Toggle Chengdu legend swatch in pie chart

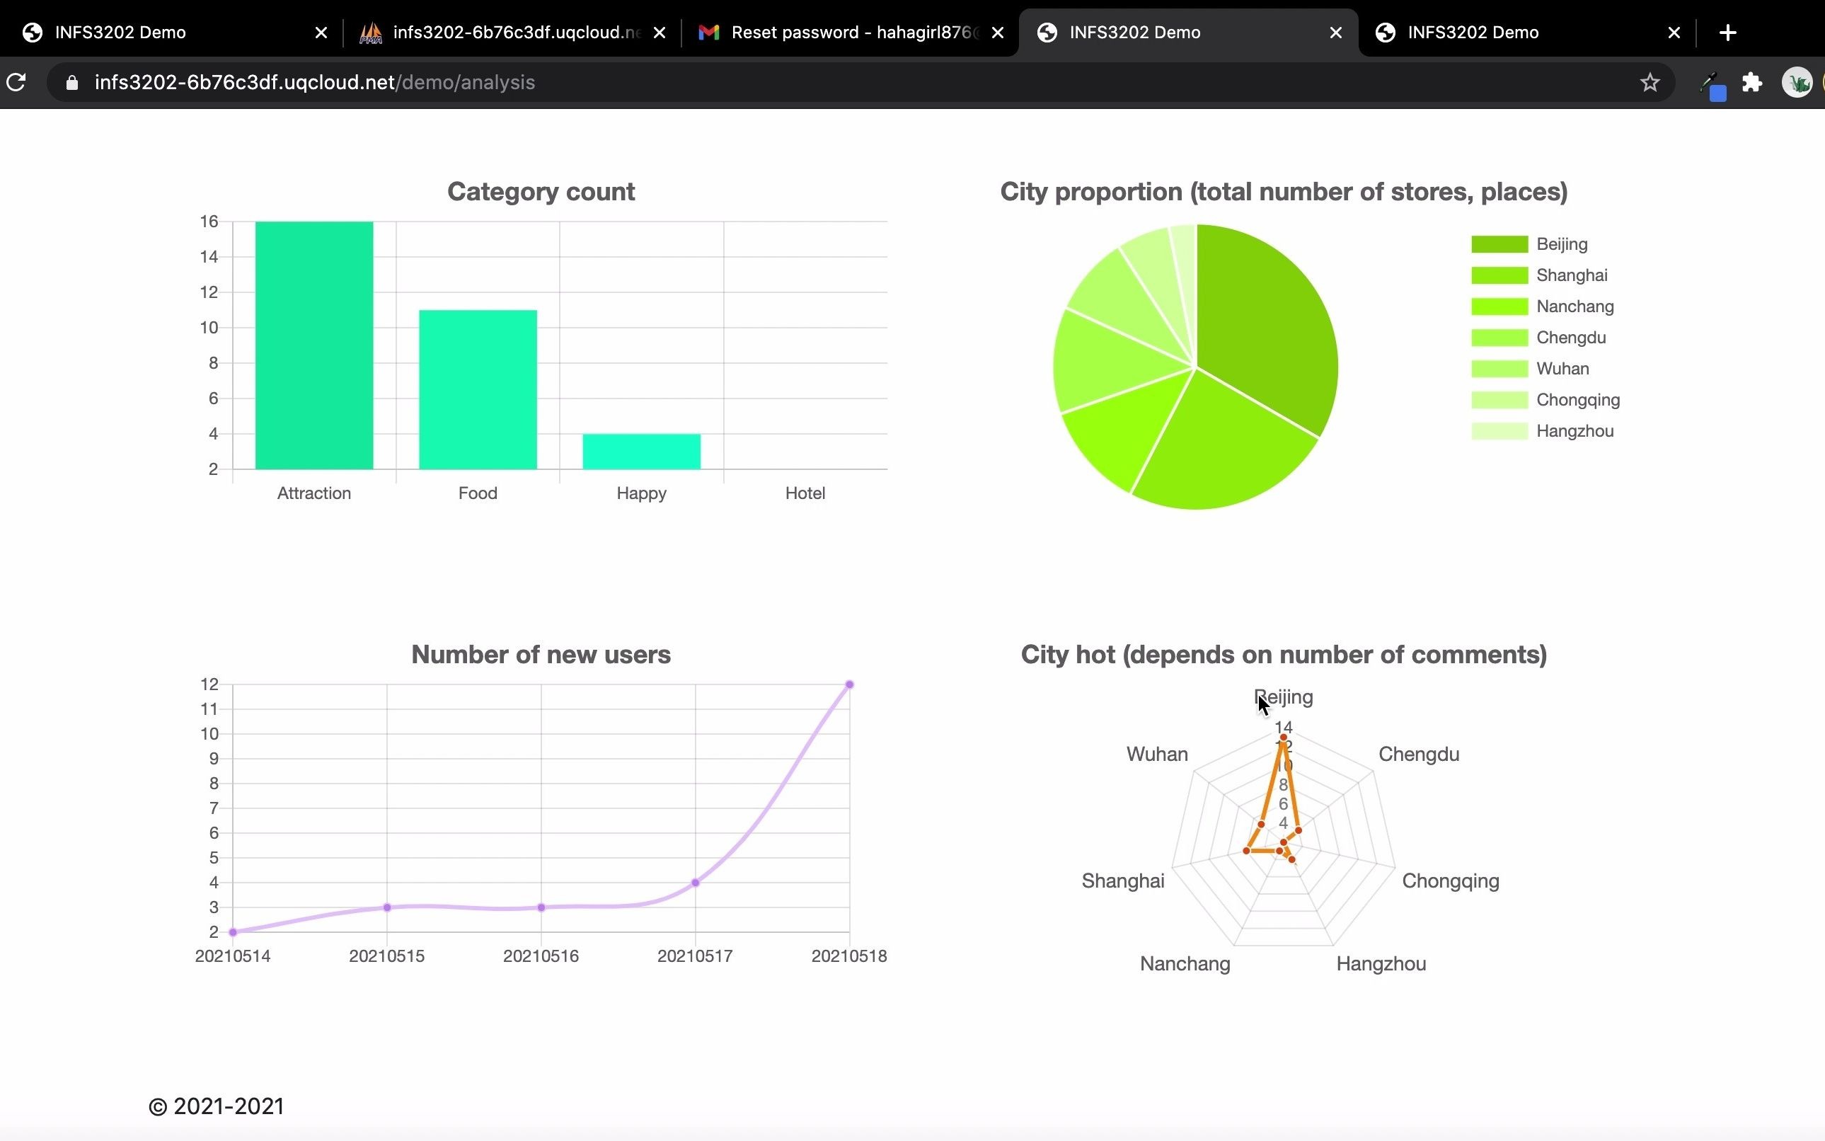pyautogui.click(x=1499, y=338)
